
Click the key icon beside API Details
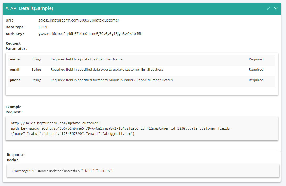point(7,8)
